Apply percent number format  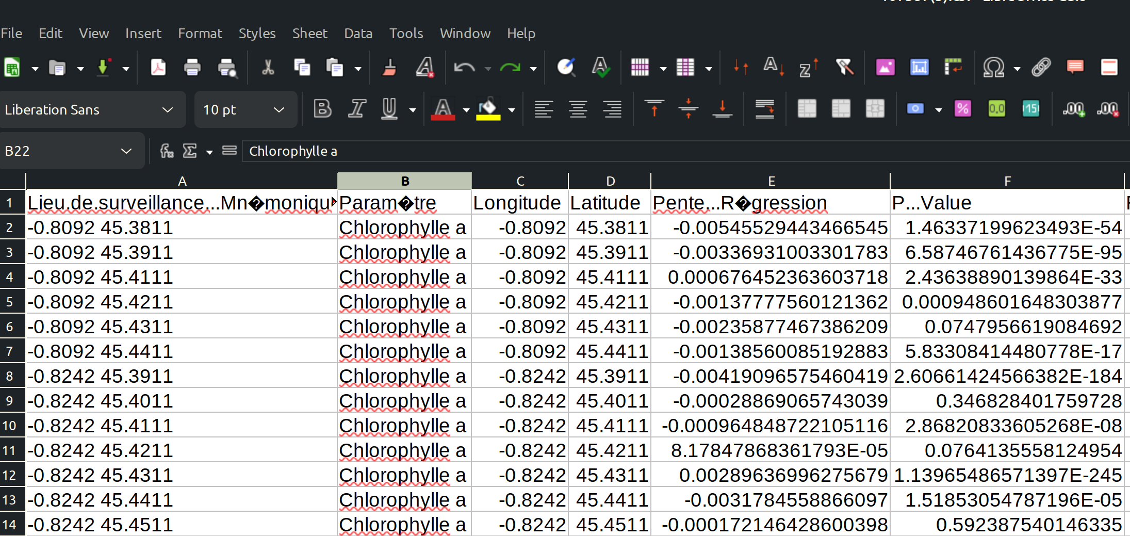pyautogui.click(x=963, y=109)
